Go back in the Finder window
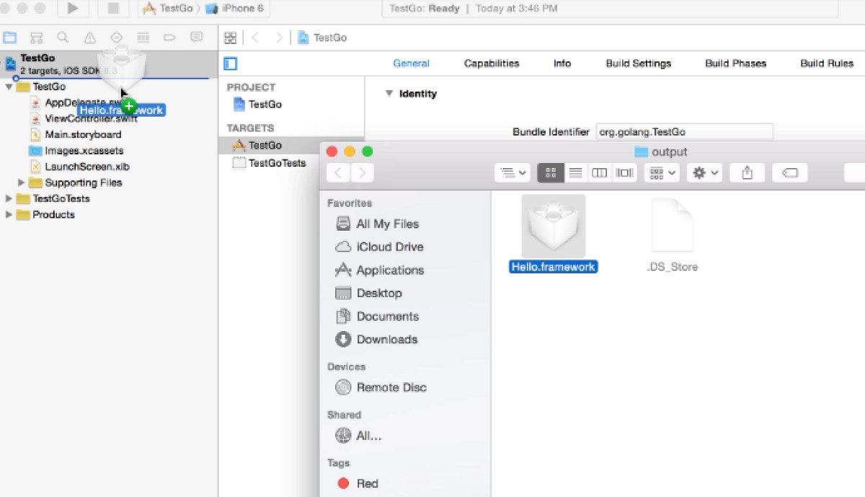 pos(339,172)
